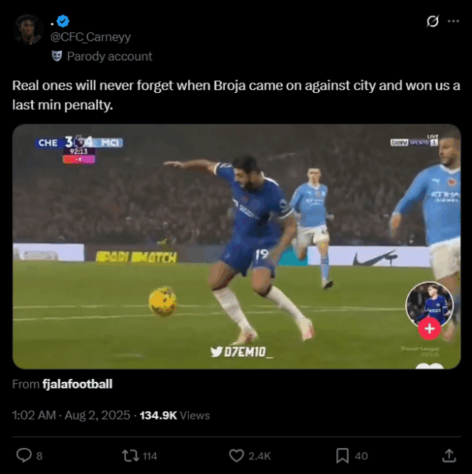Click the Aug 2, 2025 timestamp

pos(97,415)
